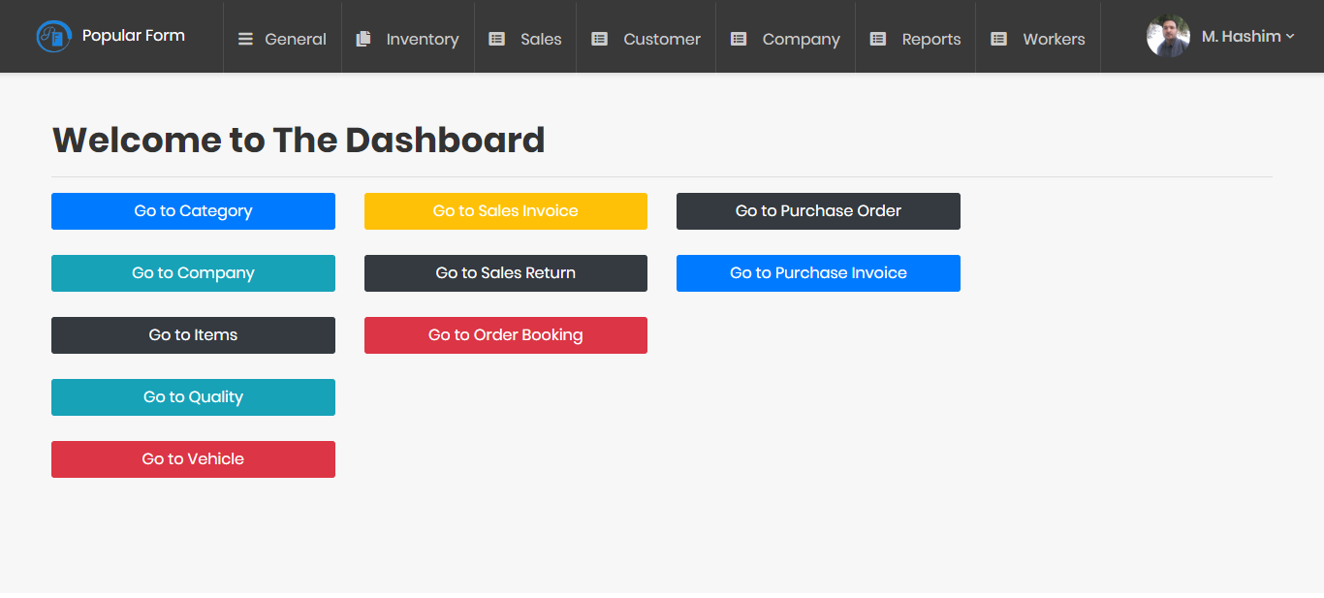Click the red Go to Order Booking button
This screenshot has width=1324, height=598.
506,335
